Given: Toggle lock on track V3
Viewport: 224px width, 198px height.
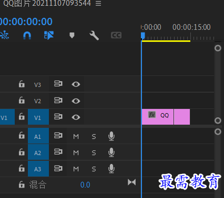Looking at the screenshot, I should 22,84.
